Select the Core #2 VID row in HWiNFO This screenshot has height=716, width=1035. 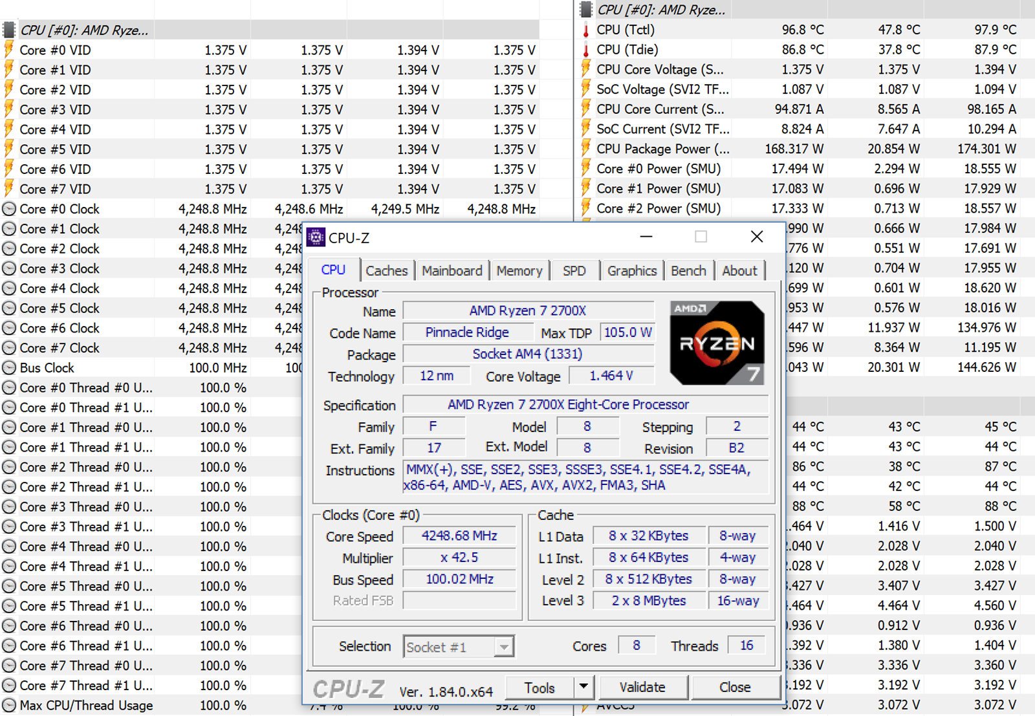coord(270,90)
